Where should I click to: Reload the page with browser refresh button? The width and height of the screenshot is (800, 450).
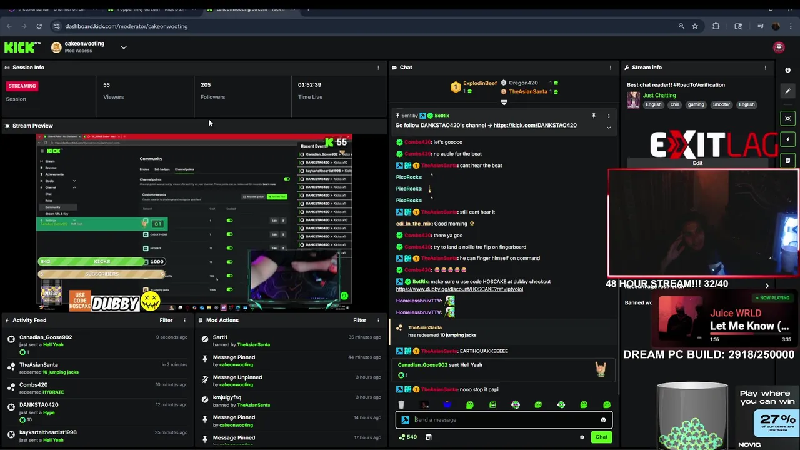click(x=39, y=26)
